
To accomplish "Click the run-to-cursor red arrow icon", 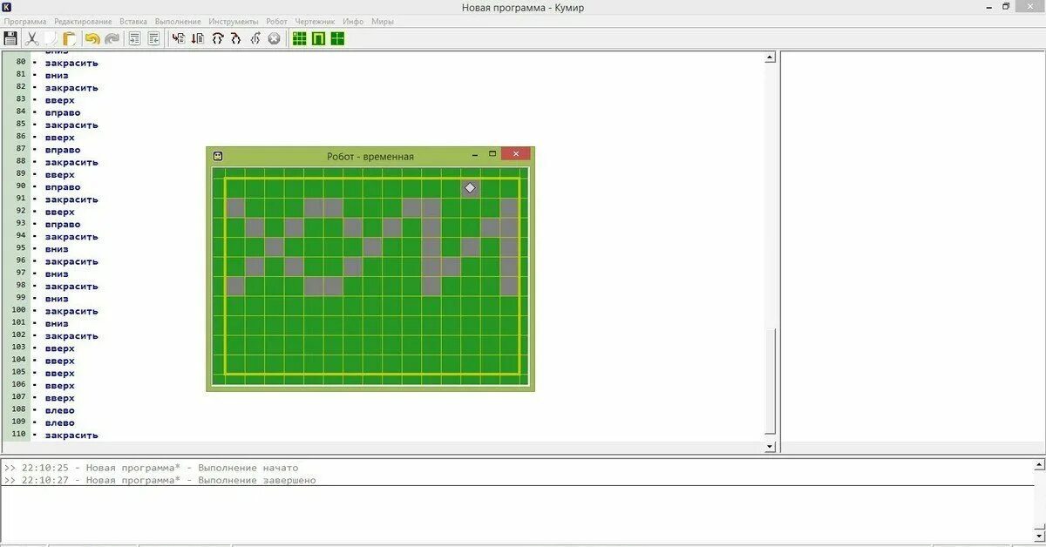I will (197, 38).
